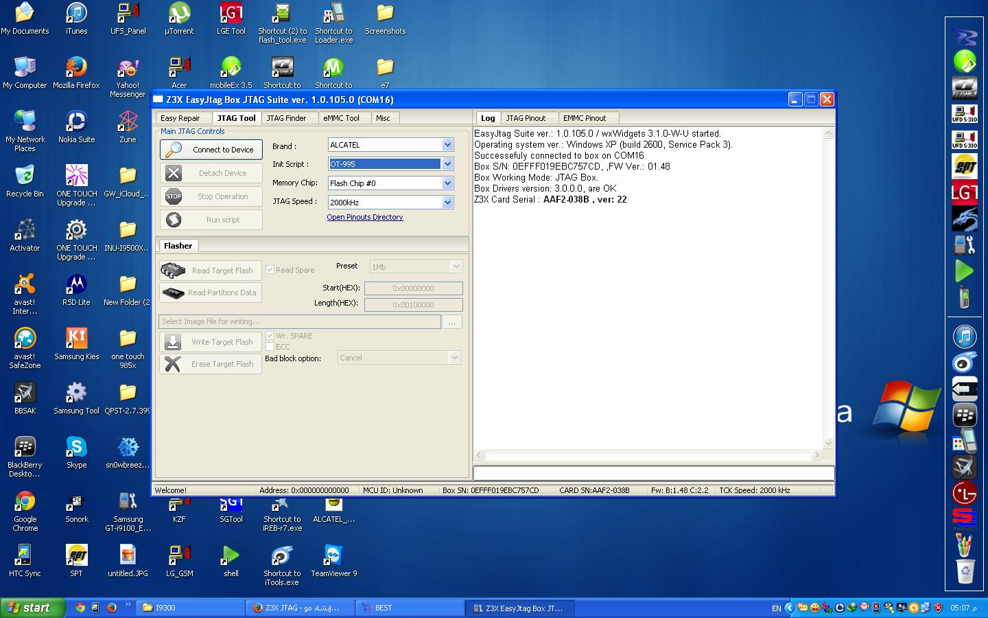This screenshot has height=618, width=988.
Task: Open Memory Chip dropdown
Action: pyautogui.click(x=390, y=183)
